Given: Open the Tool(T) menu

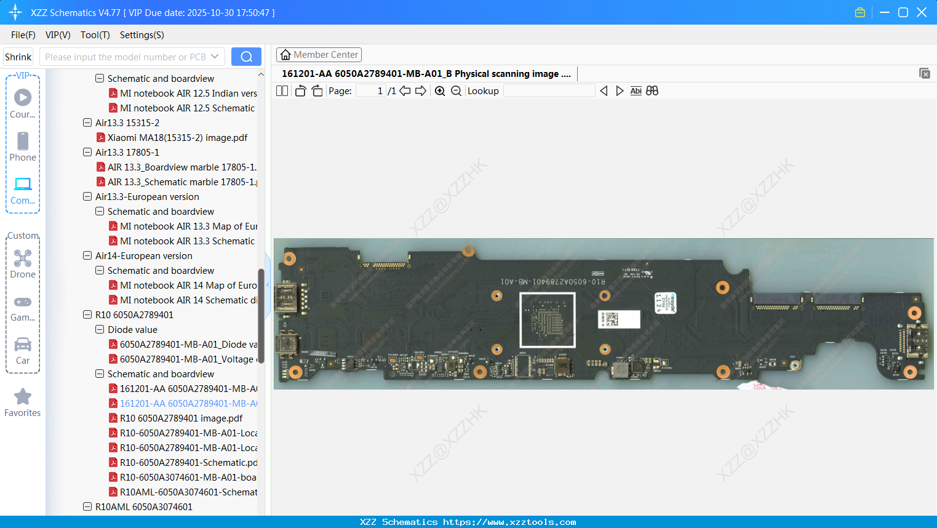Looking at the screenshot, I should (95, 35).
